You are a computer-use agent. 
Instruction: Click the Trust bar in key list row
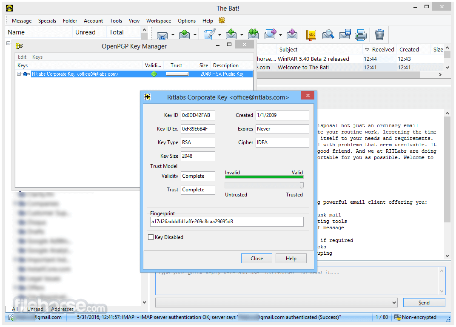coord(177,74)
